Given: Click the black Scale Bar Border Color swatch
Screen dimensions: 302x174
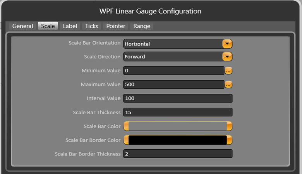Looking at the screenshot, I should coord(177,140).
